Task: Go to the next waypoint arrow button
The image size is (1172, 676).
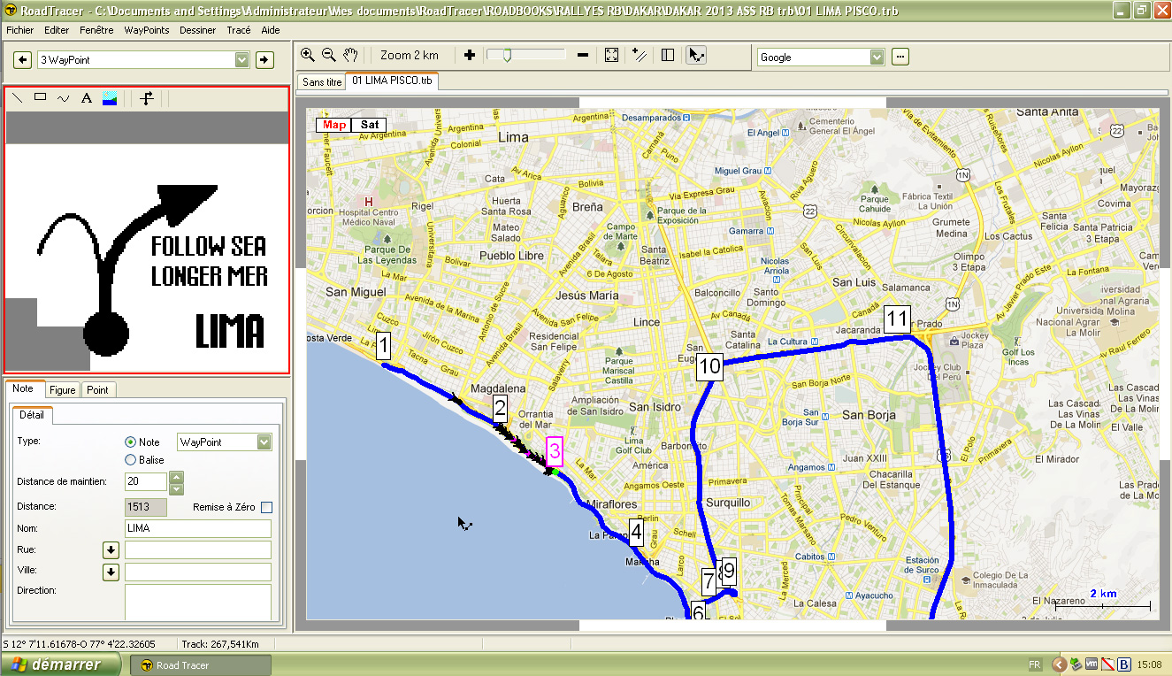Action: [264, 60]
